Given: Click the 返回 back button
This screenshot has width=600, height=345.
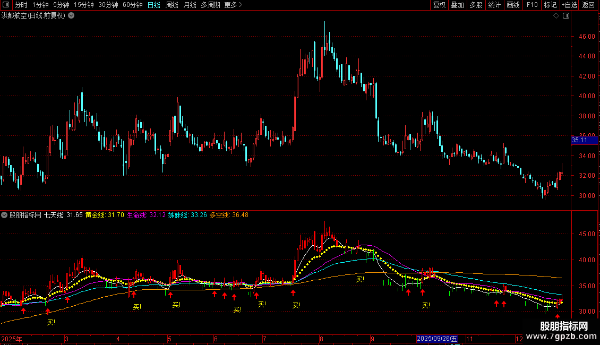Looking at the screenshot, I should tap(588, 5).
